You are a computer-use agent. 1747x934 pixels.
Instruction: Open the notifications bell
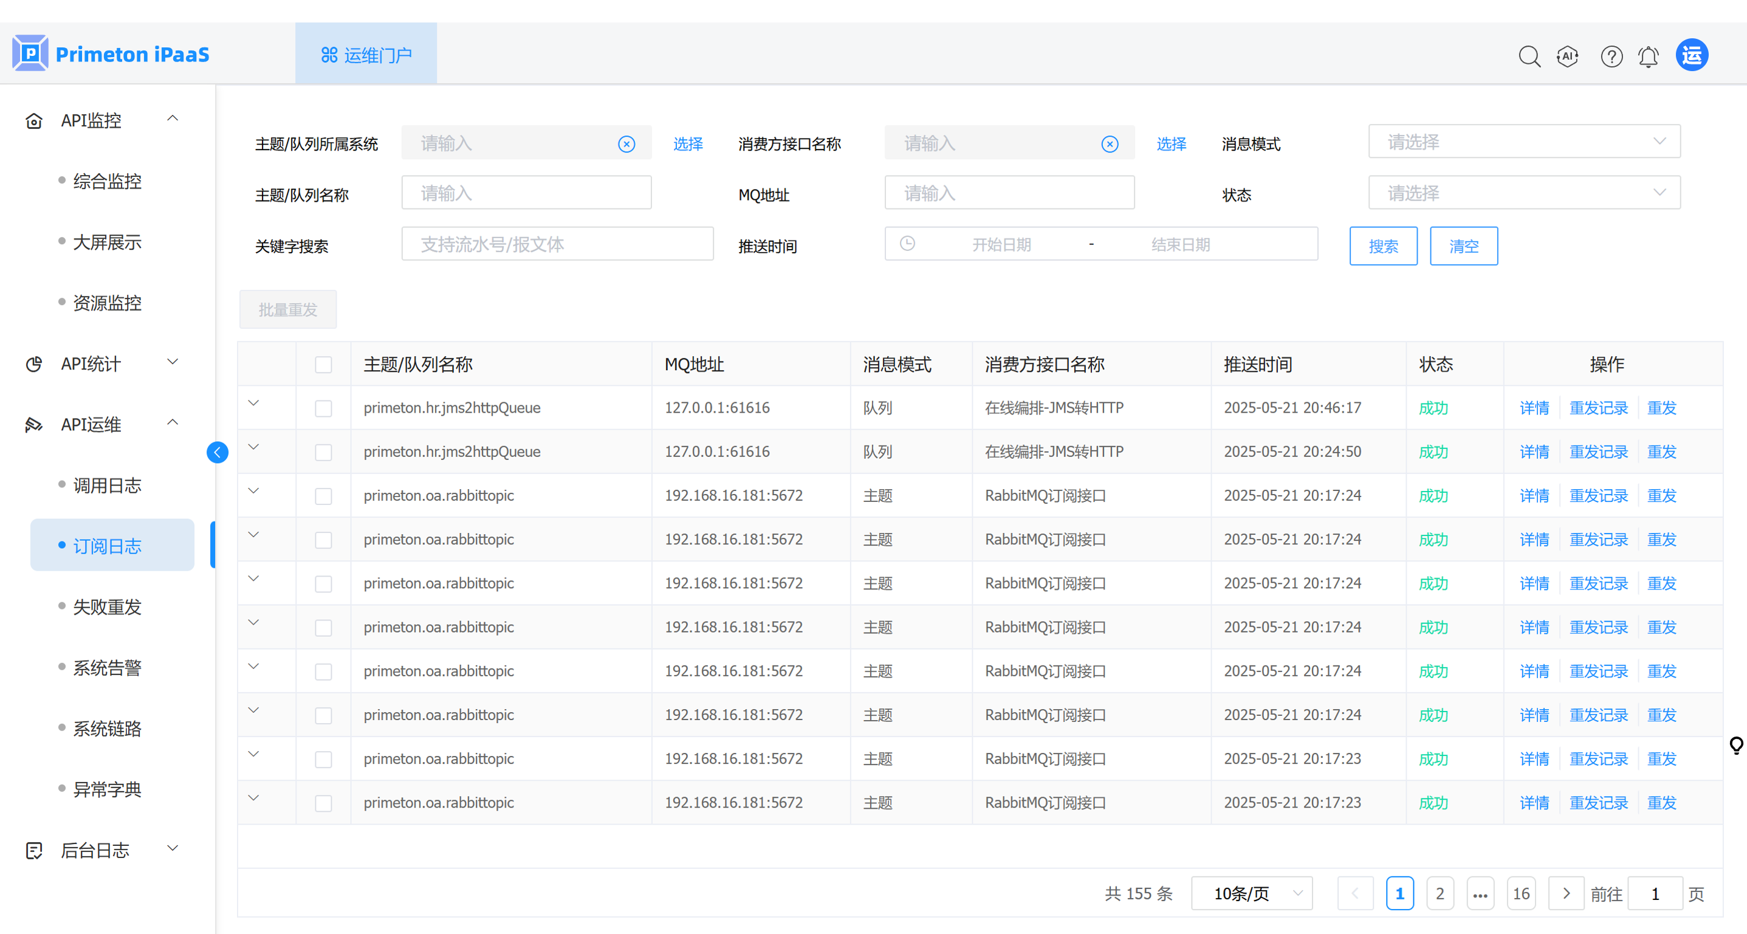pos(1648,56)
